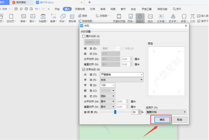
Task: Open the font (字体) dropdown showing 宋体
Action: click(141, 80)
